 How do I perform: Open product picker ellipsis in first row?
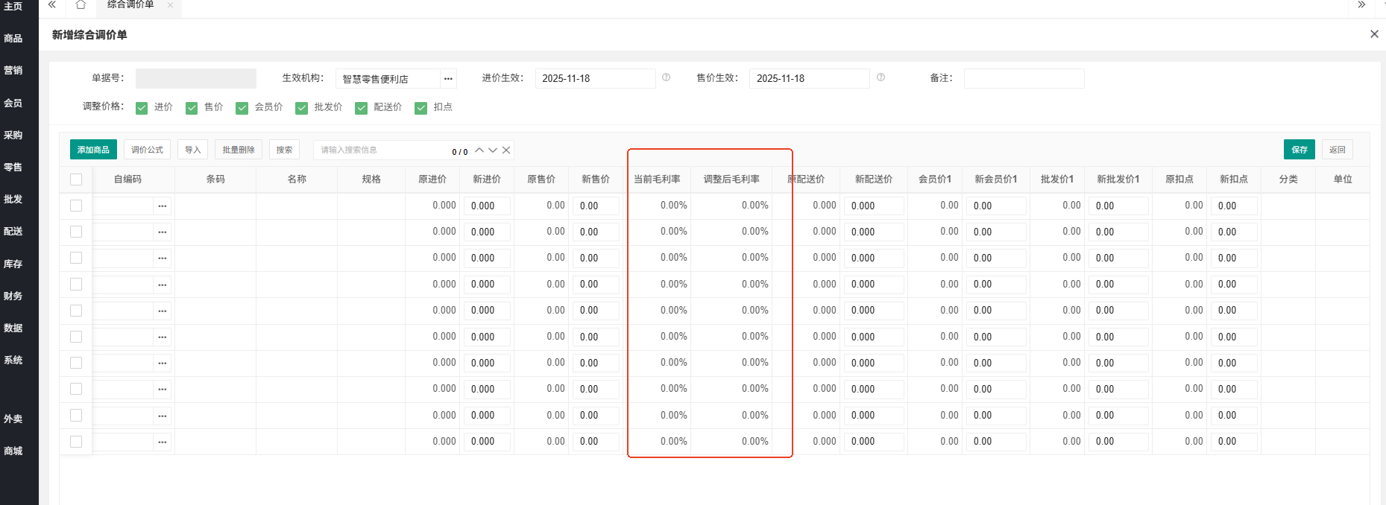pyautogui.click(x=163, y=206)
